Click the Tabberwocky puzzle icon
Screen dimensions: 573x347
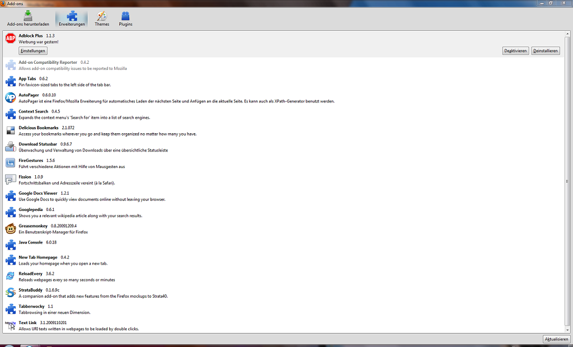(x=11, y=309)
